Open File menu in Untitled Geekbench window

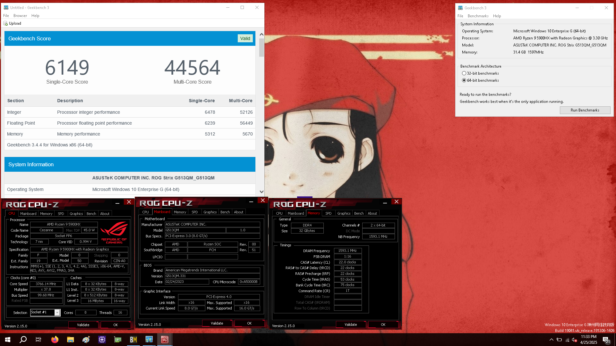6,16
